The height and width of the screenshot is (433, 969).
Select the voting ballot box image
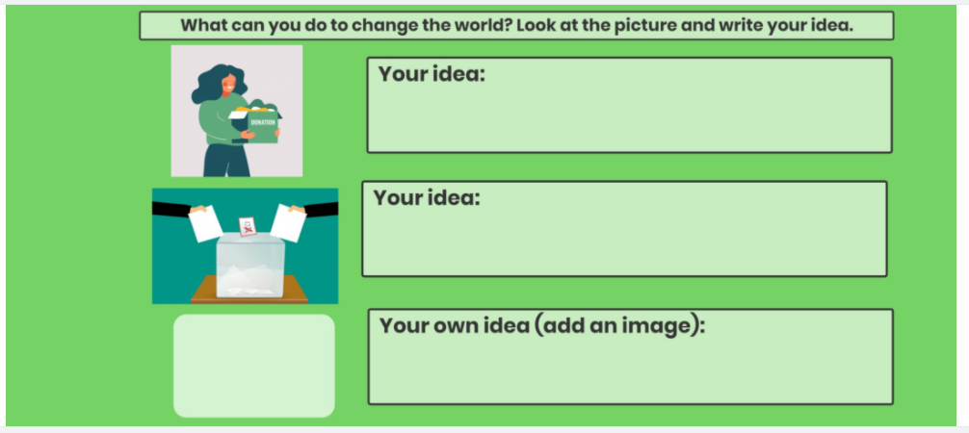(x=245, y=245)
